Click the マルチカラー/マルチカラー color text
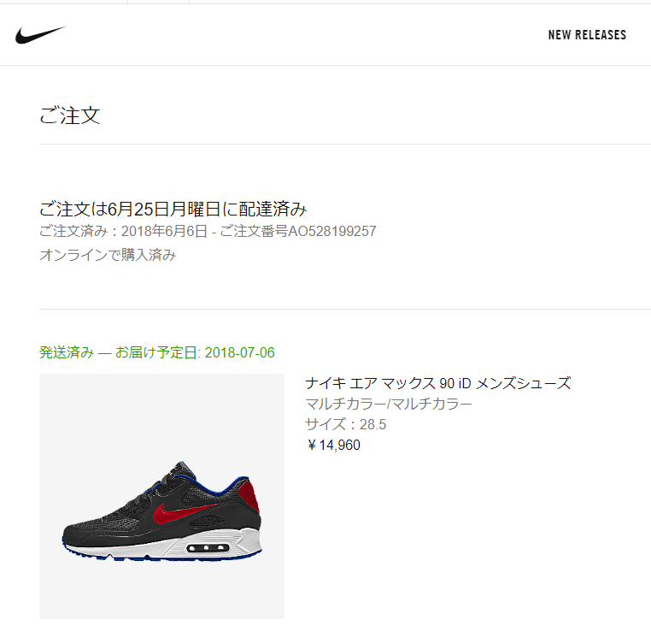Image resolution: width=651 pixels, height=626 pixels. [388, 404]
